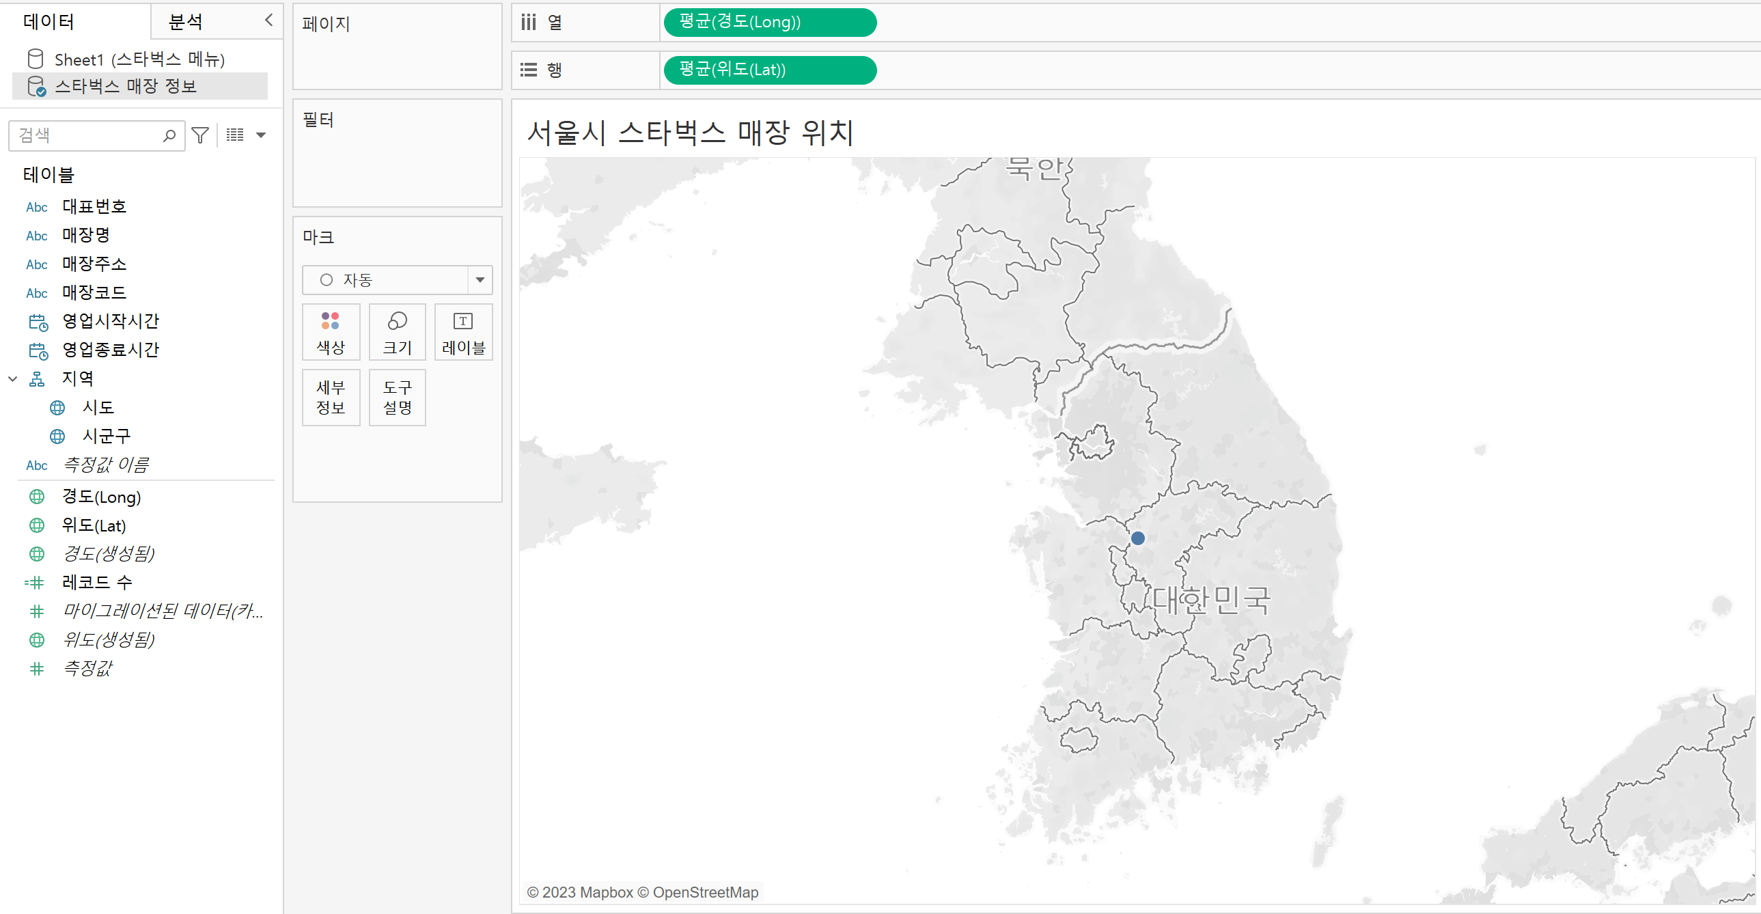
Task: Click the 평균(위도(Lat)) pill on rows
Action: [770, 70]
